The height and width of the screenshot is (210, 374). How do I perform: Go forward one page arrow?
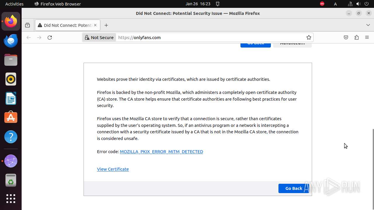coord(39,37)
